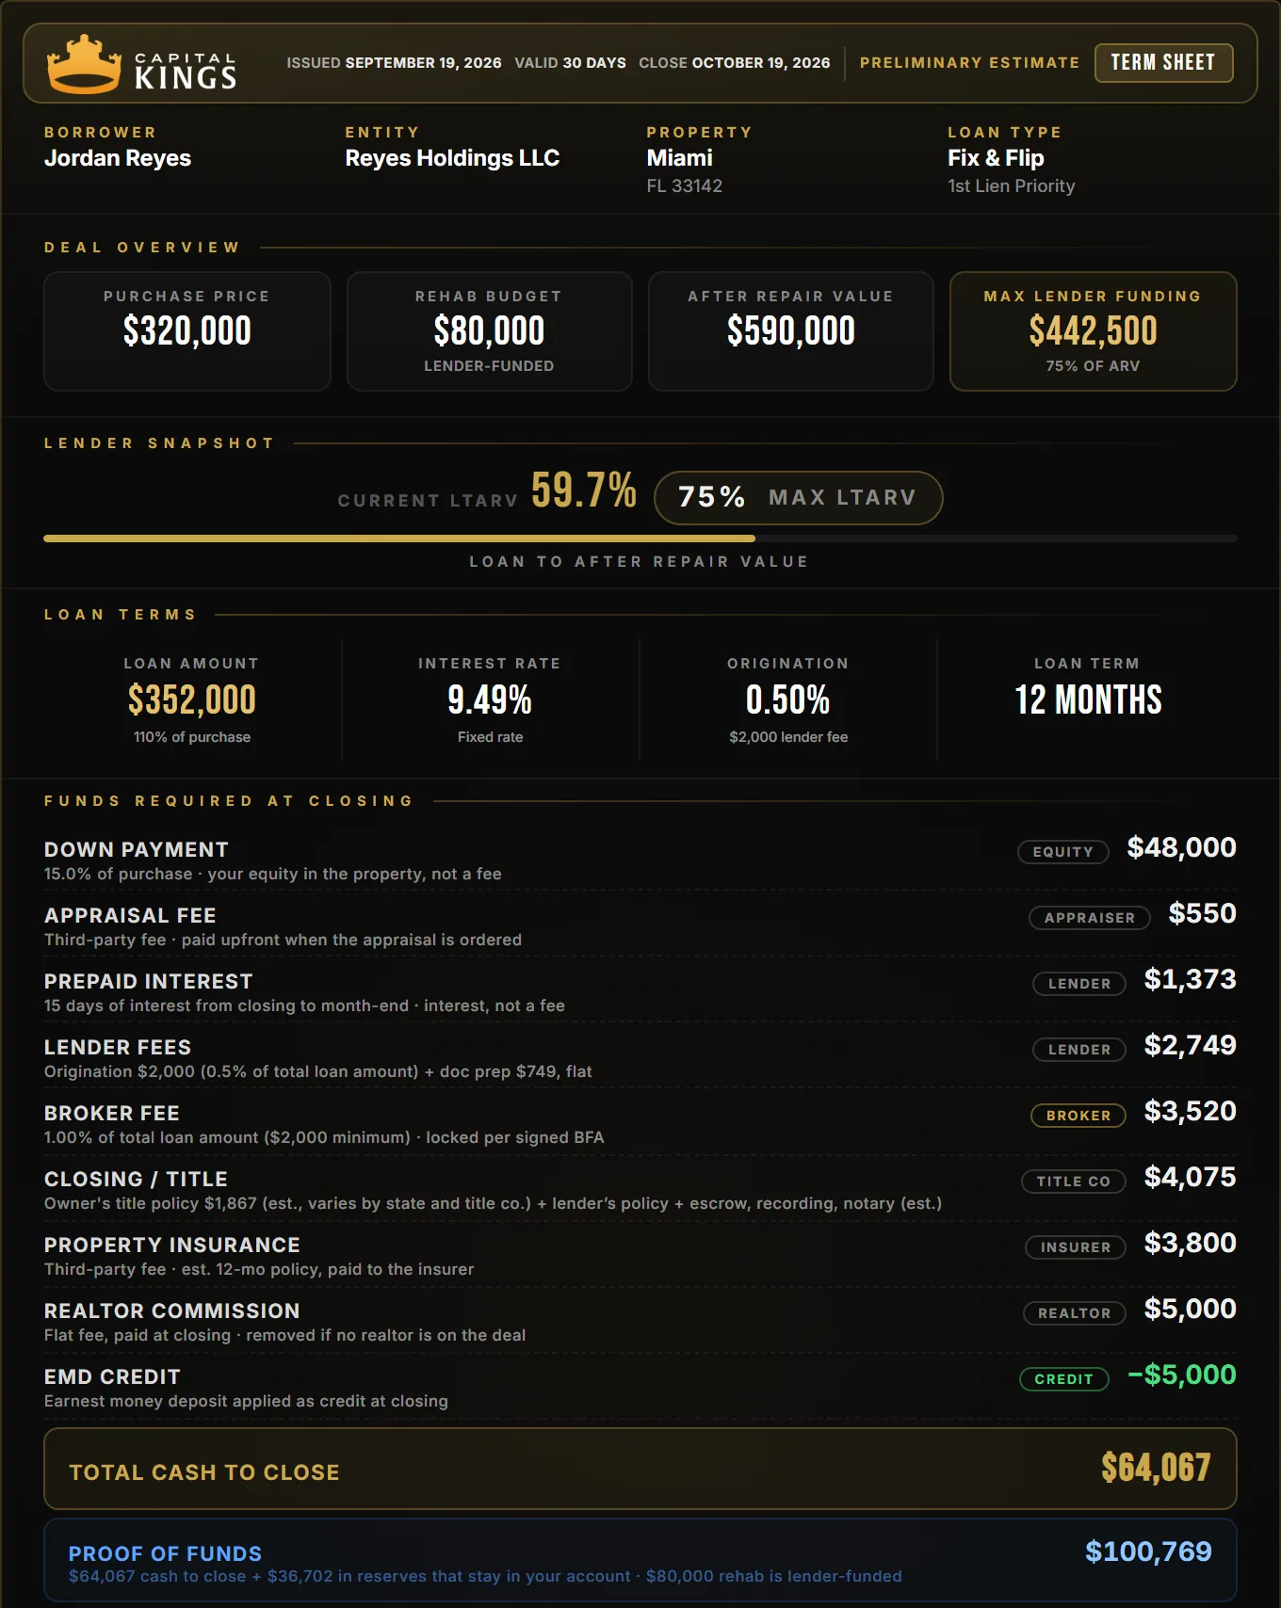Click the green CREDIT tag
The height and width of the screenshot is (1608, 1281).
pyautogui.click(x=1064, y=1379)
